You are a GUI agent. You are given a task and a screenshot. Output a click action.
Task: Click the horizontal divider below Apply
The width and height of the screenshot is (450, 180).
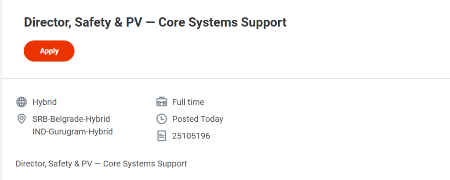coord(226,79)
